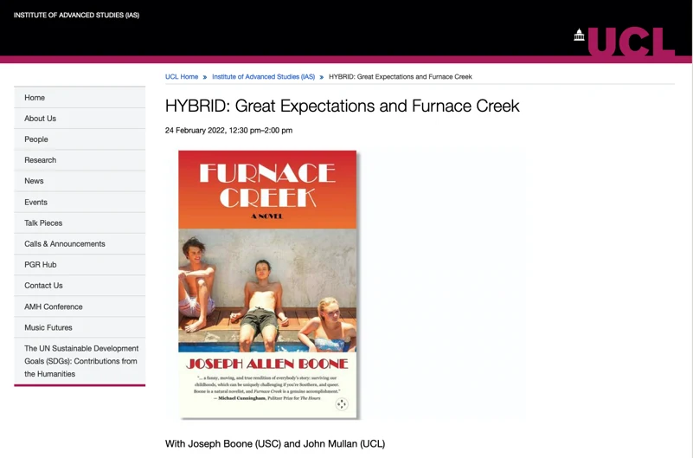Open UN Sustainable Development Goals sidebar item
Viewport: 693px width, 458px height.
point(80,361)
